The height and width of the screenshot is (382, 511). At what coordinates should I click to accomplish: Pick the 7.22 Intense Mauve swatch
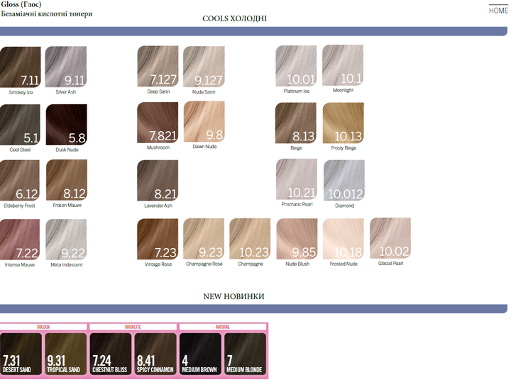click(x=20, y=240)
